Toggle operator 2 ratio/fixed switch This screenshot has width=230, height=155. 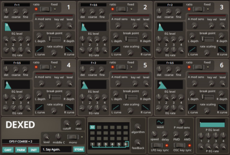click(x=122, y=9)
